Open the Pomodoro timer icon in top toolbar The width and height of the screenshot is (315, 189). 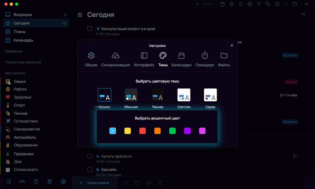232,4
